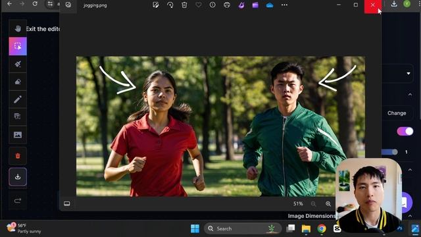The height and width of the screenshot is (237, 421).
Task: Click the red trash delete button in sidebar
Action: [x=18, y=156]
